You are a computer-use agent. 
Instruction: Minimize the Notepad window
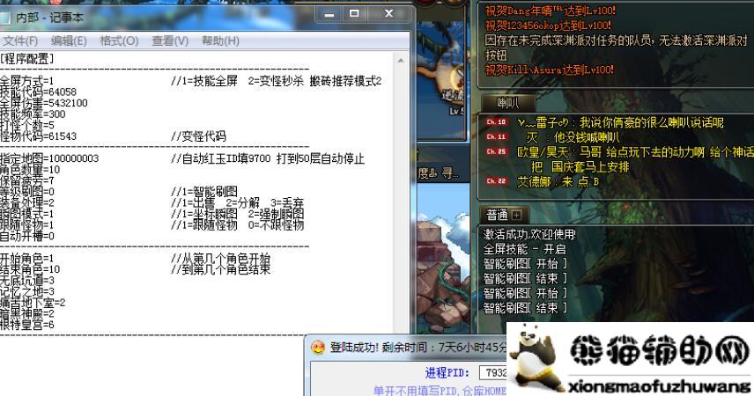329,14
